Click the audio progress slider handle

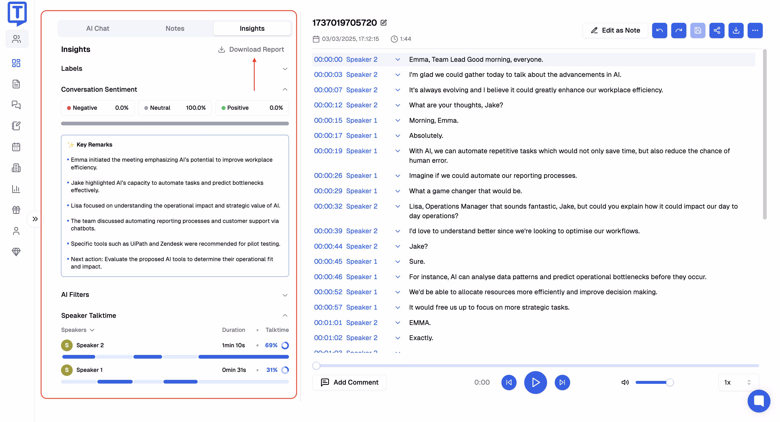(316, 366)
